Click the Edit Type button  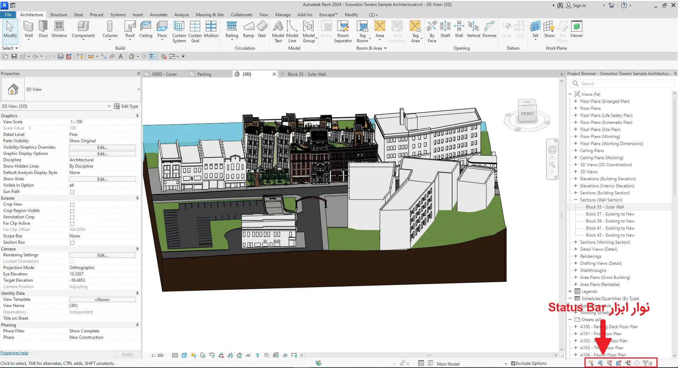click(x=126, y=106)
